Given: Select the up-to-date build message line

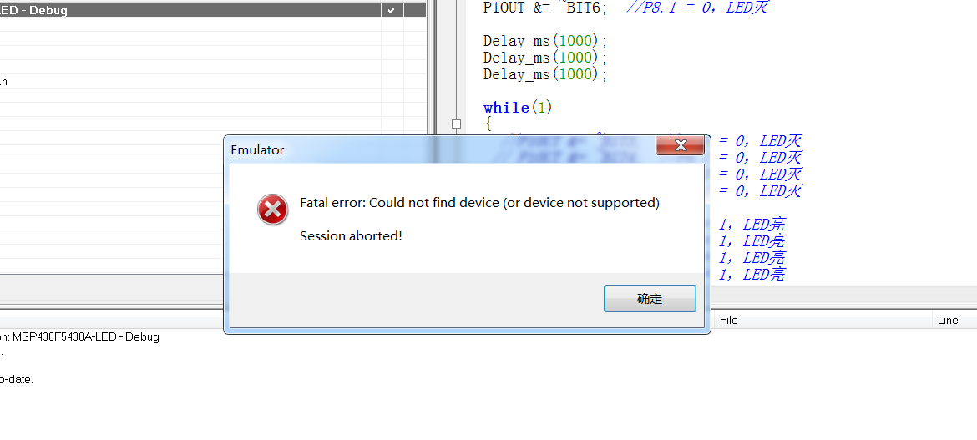Looking at the screenshot, I should click(17, 380).
